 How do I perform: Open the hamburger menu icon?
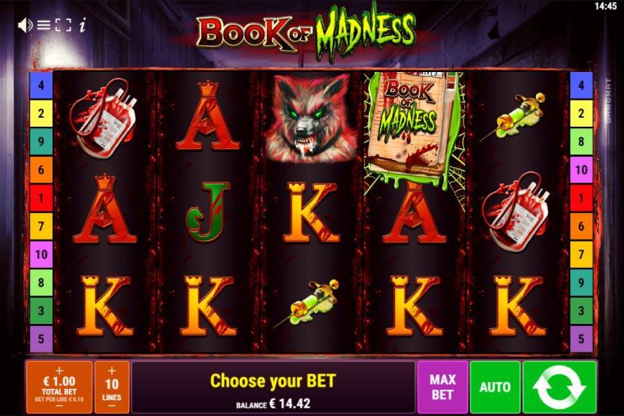[x=44, y=26]
